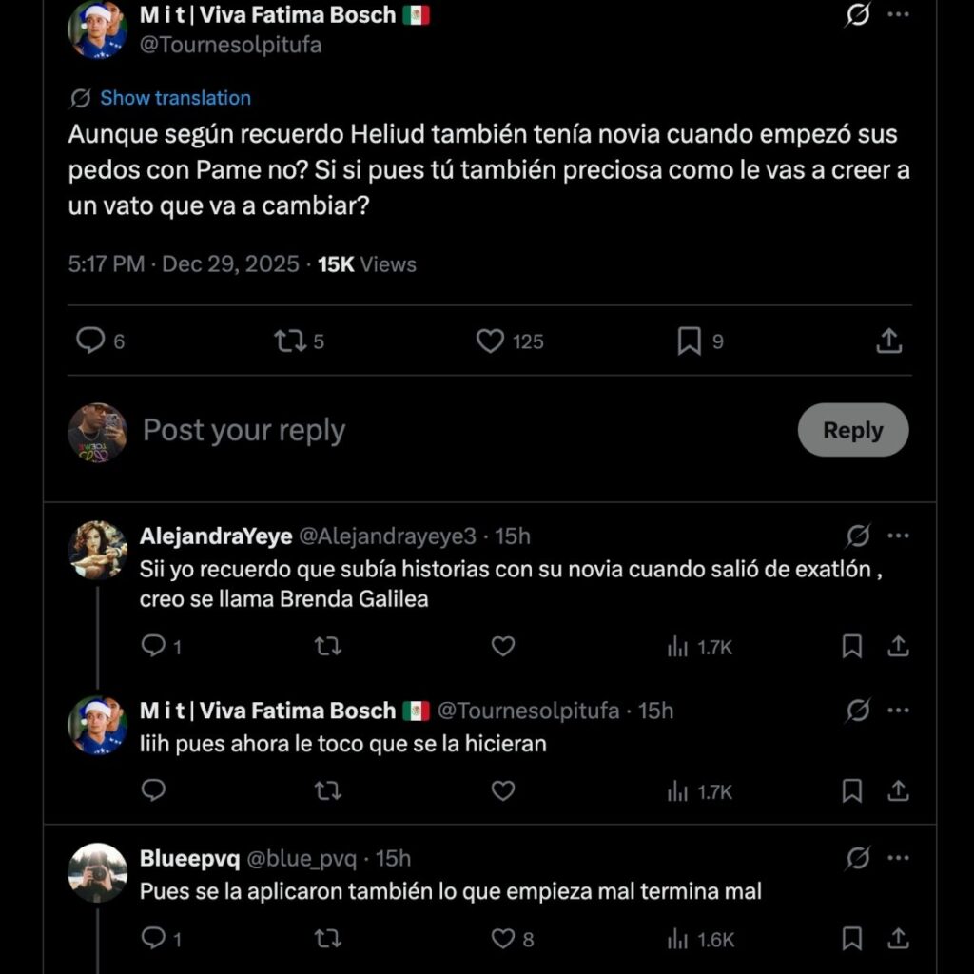Open the repost icon on Tournesolpitufa's reply
Viewport: 974px width, 974px height.
[327, 790]
